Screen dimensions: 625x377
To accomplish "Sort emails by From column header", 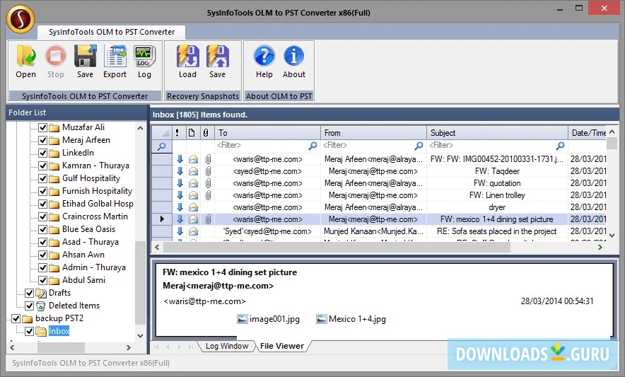I will (373, 133).
